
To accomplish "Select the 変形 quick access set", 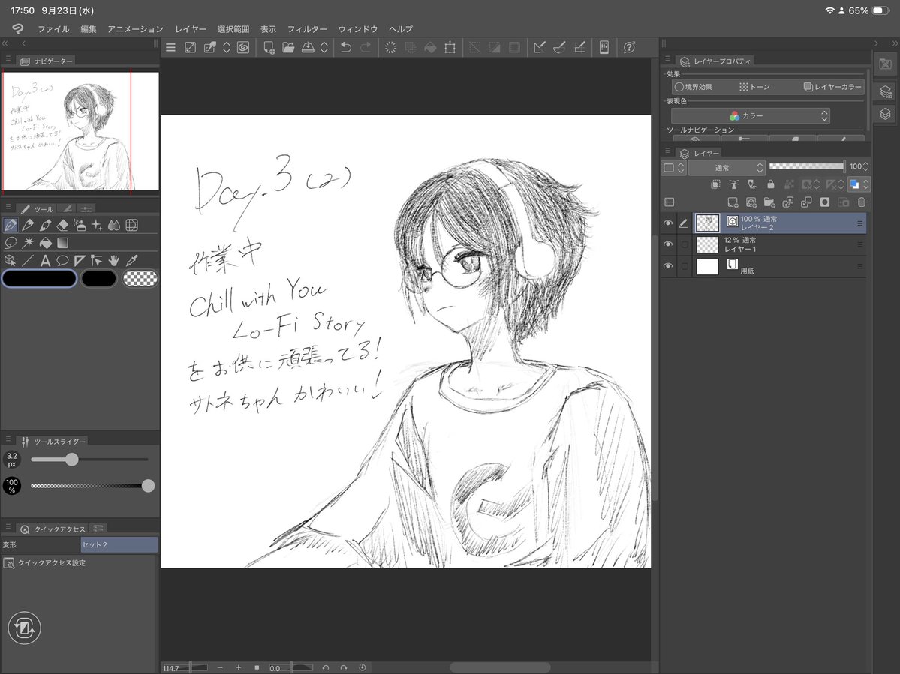I will (x=41, y=544).
